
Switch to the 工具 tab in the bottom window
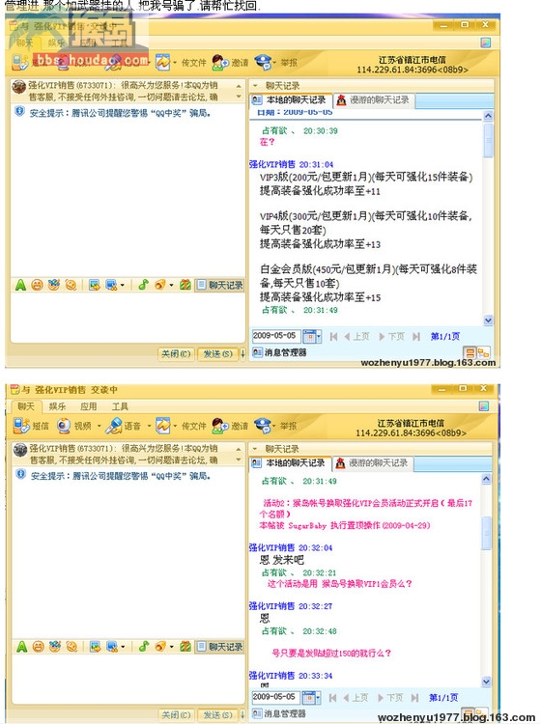coord(119,406)
